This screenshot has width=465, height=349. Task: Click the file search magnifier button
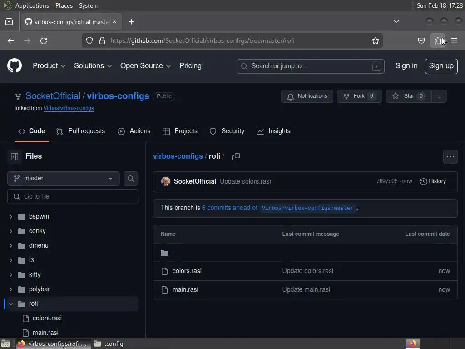[x=130, y=178]
